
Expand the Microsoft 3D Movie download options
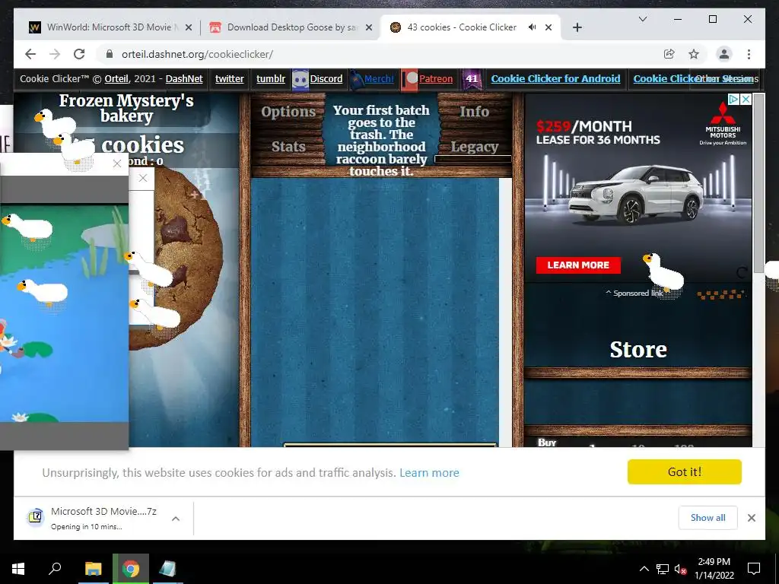(176, 519)
